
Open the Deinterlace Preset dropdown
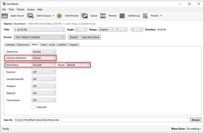[x=78, y=65]
